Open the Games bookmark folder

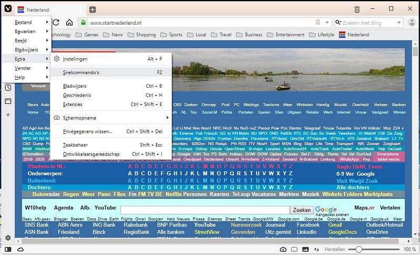(87, 35)
